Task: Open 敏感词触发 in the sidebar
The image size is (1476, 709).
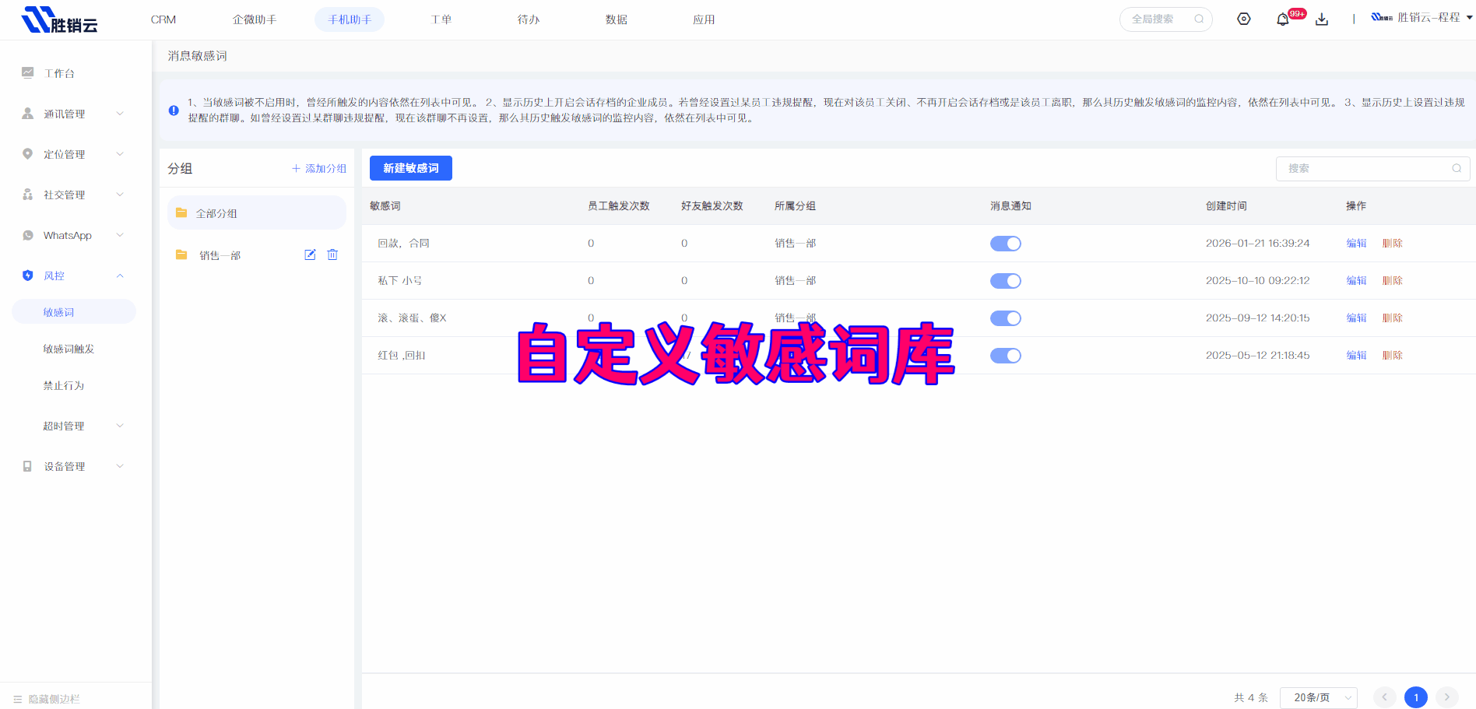Action: pyautogui.click(x=69, y=349)
